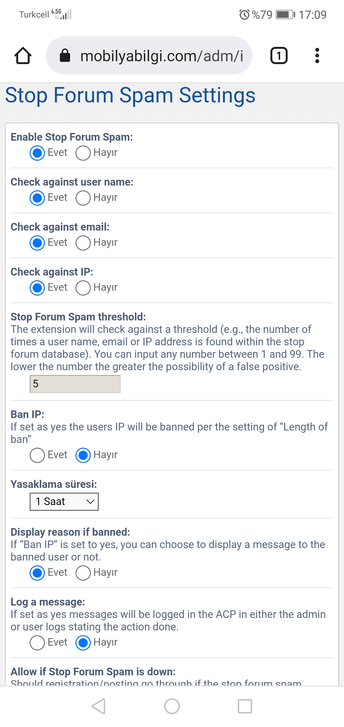Click the threshold input field showing 5

tap(75, 384)
